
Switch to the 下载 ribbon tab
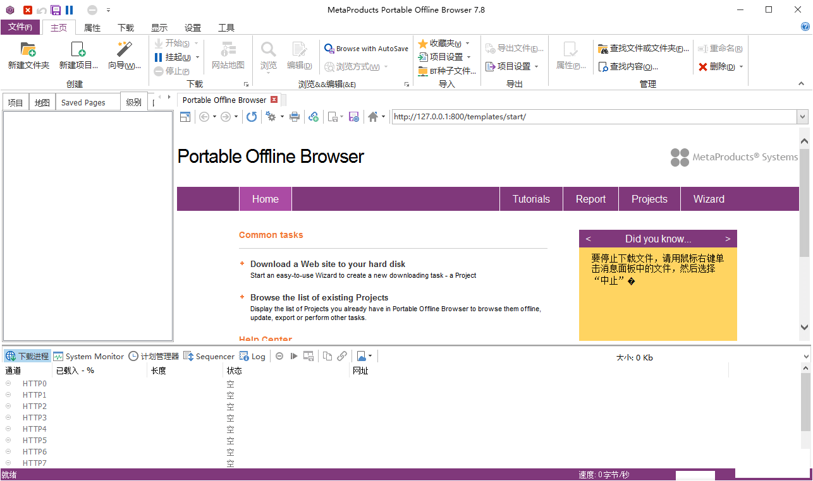point(126,28)
